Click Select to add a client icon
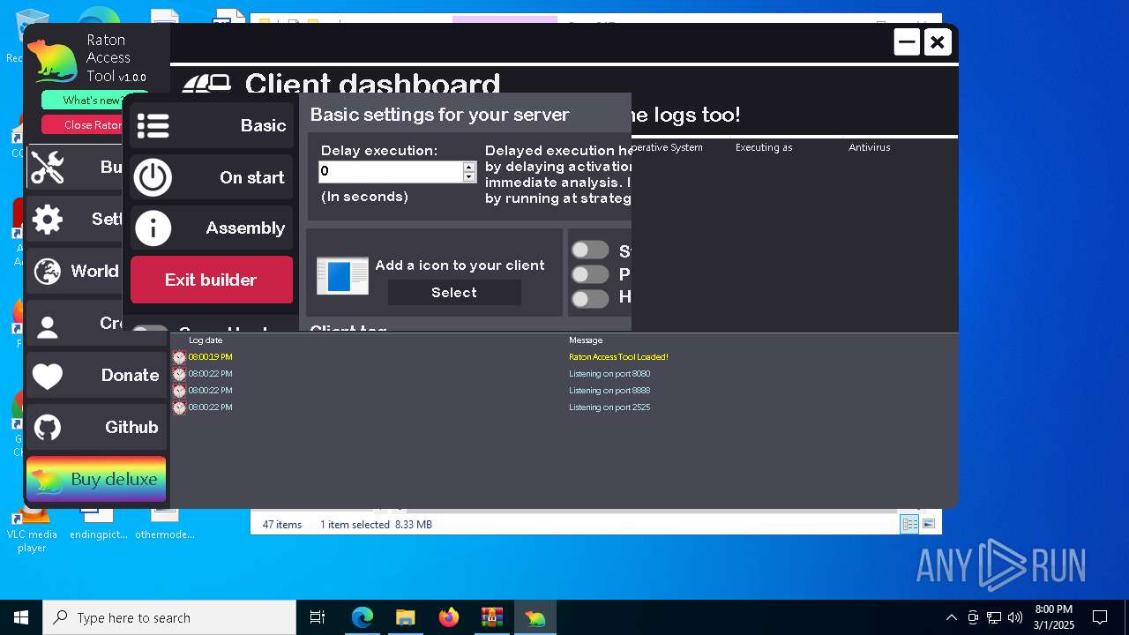The image size is (1129, 635). tap(454, 293)
